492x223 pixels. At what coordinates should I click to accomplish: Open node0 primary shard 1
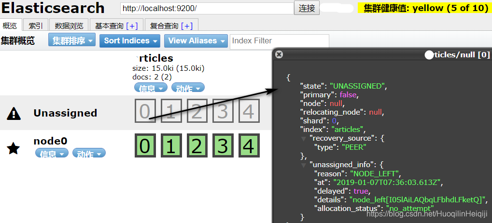171,145
